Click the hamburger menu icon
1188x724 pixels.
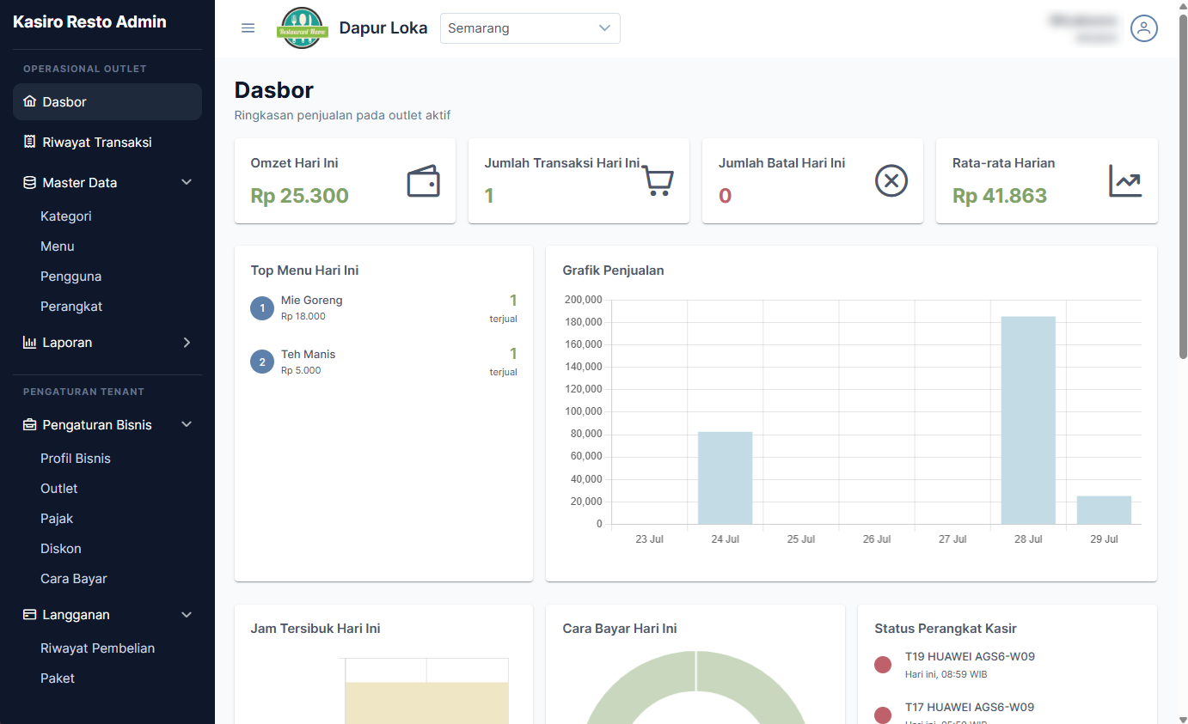(248, 28)
